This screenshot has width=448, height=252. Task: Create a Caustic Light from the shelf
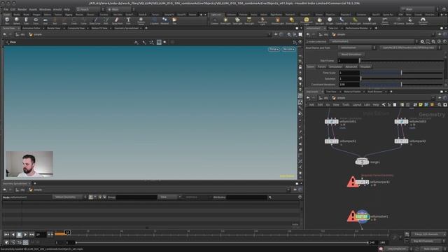[342, 20]
